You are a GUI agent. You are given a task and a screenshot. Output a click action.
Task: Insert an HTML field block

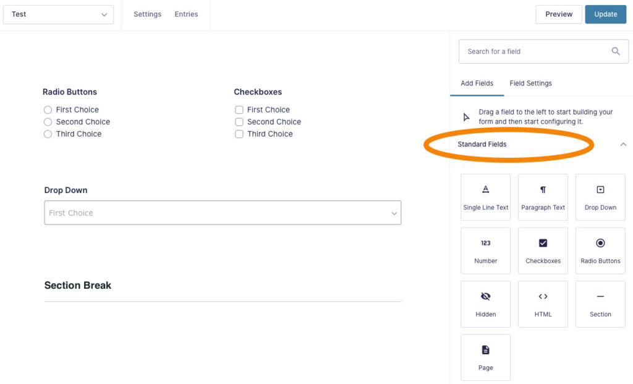pyautogui.click(x=543, y=304)
